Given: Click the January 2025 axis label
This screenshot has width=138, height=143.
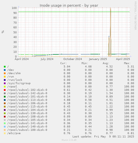Looking at the screenshot, I should (98, 59).
